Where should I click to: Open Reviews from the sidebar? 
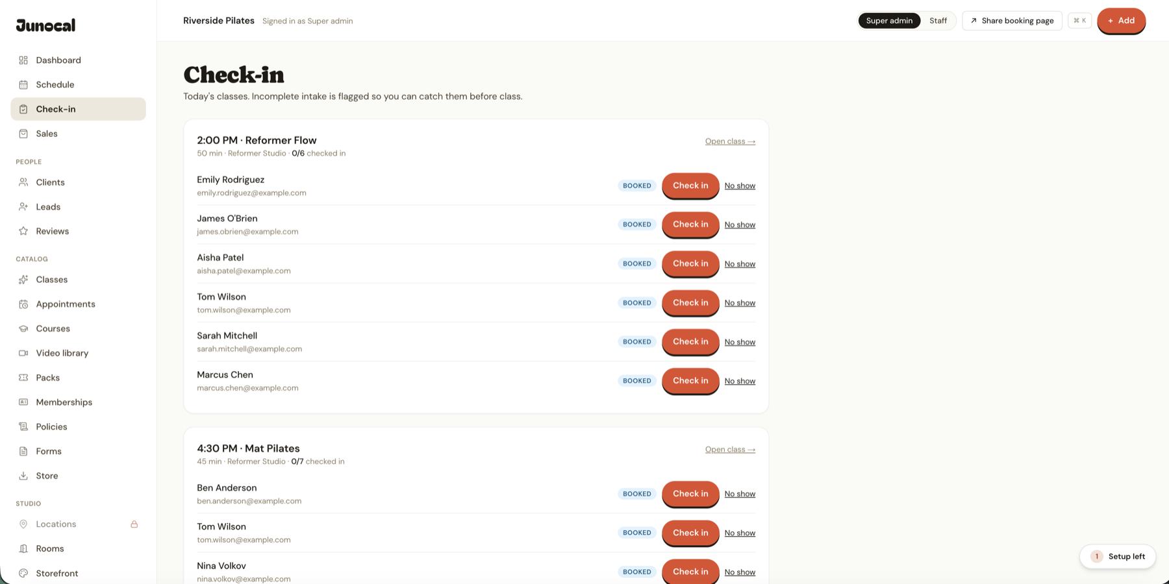coord(78,231)
